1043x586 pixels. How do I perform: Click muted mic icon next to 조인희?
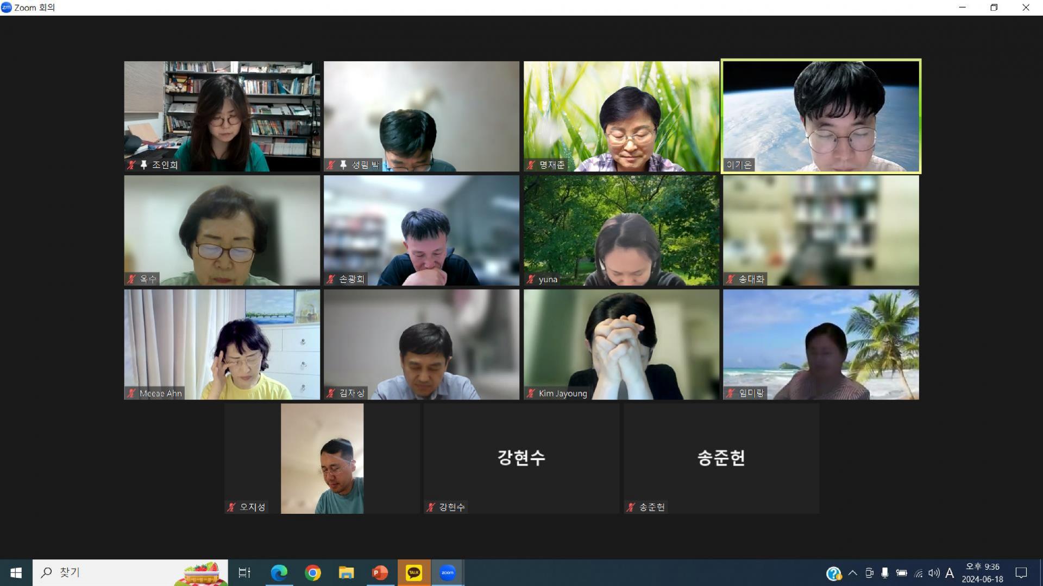131,165
